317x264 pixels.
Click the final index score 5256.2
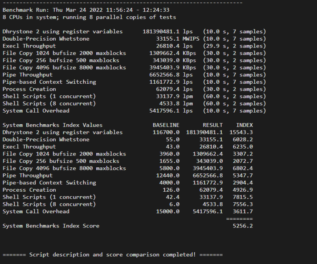[x=243, y=226]
